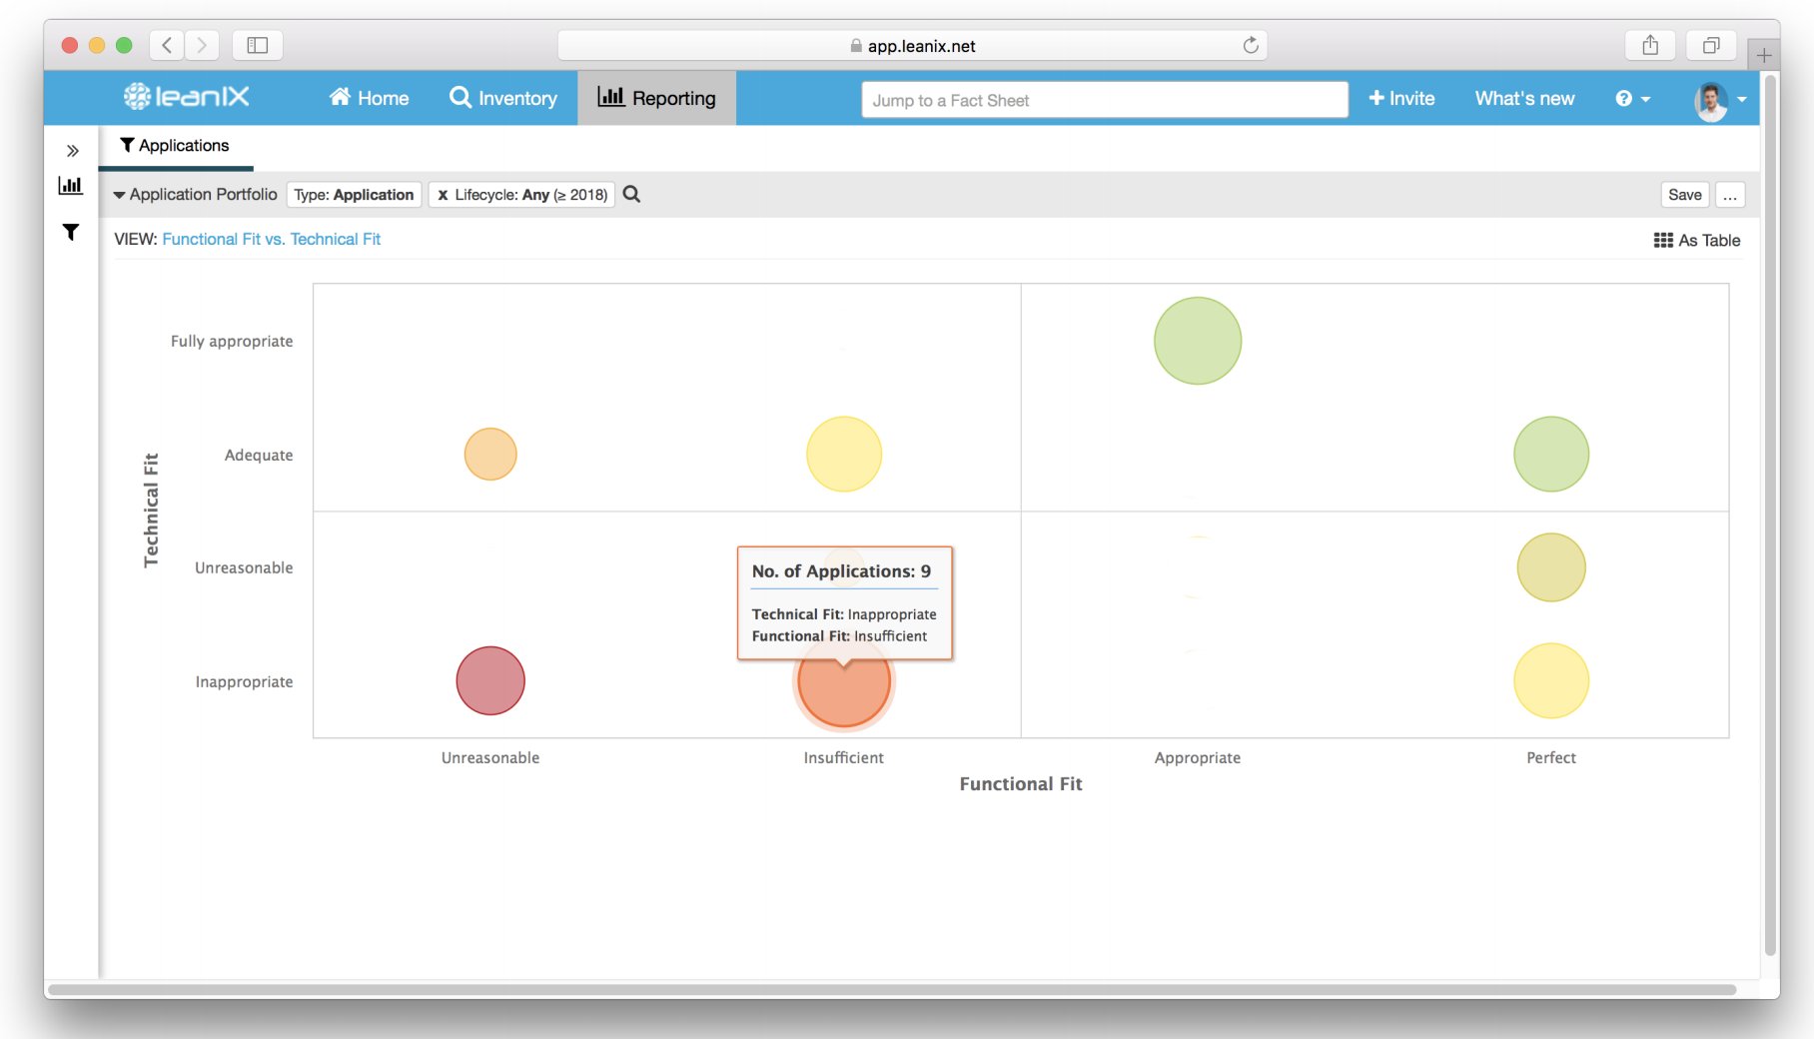Select the Type Application filter chip
This screenshot has width=1814, height=1039.
(x=354, y=194)
